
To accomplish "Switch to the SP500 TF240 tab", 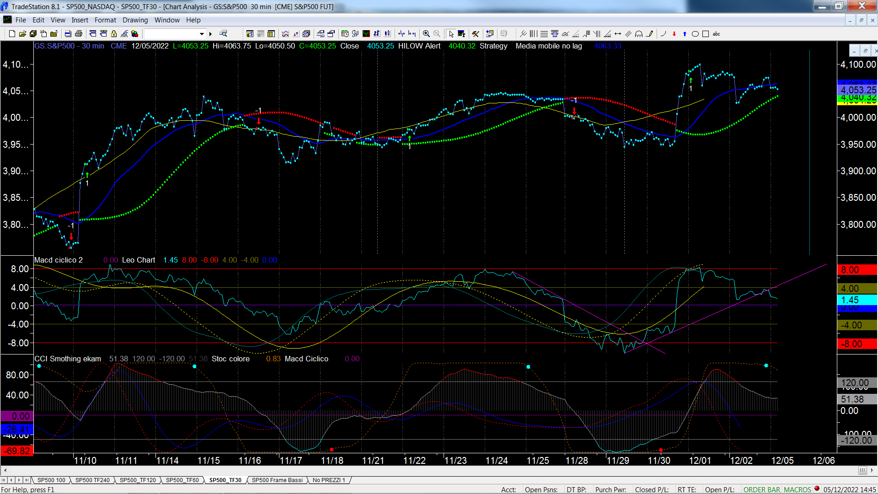I will coord(92,480).
